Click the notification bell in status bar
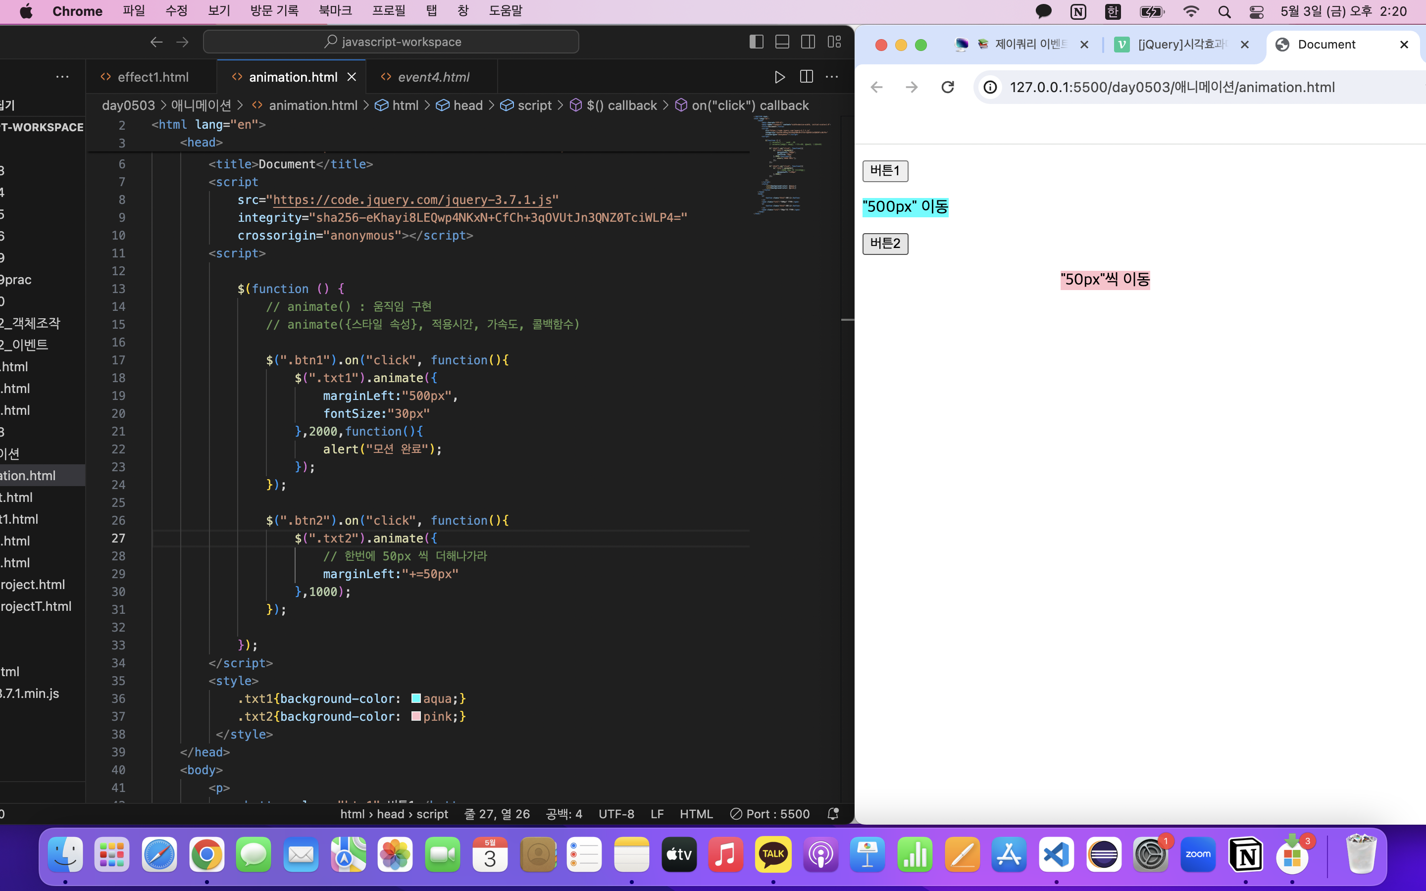The width and height of the screenshot is (1426, 891). pyautogui.click(x=833, y=814)
